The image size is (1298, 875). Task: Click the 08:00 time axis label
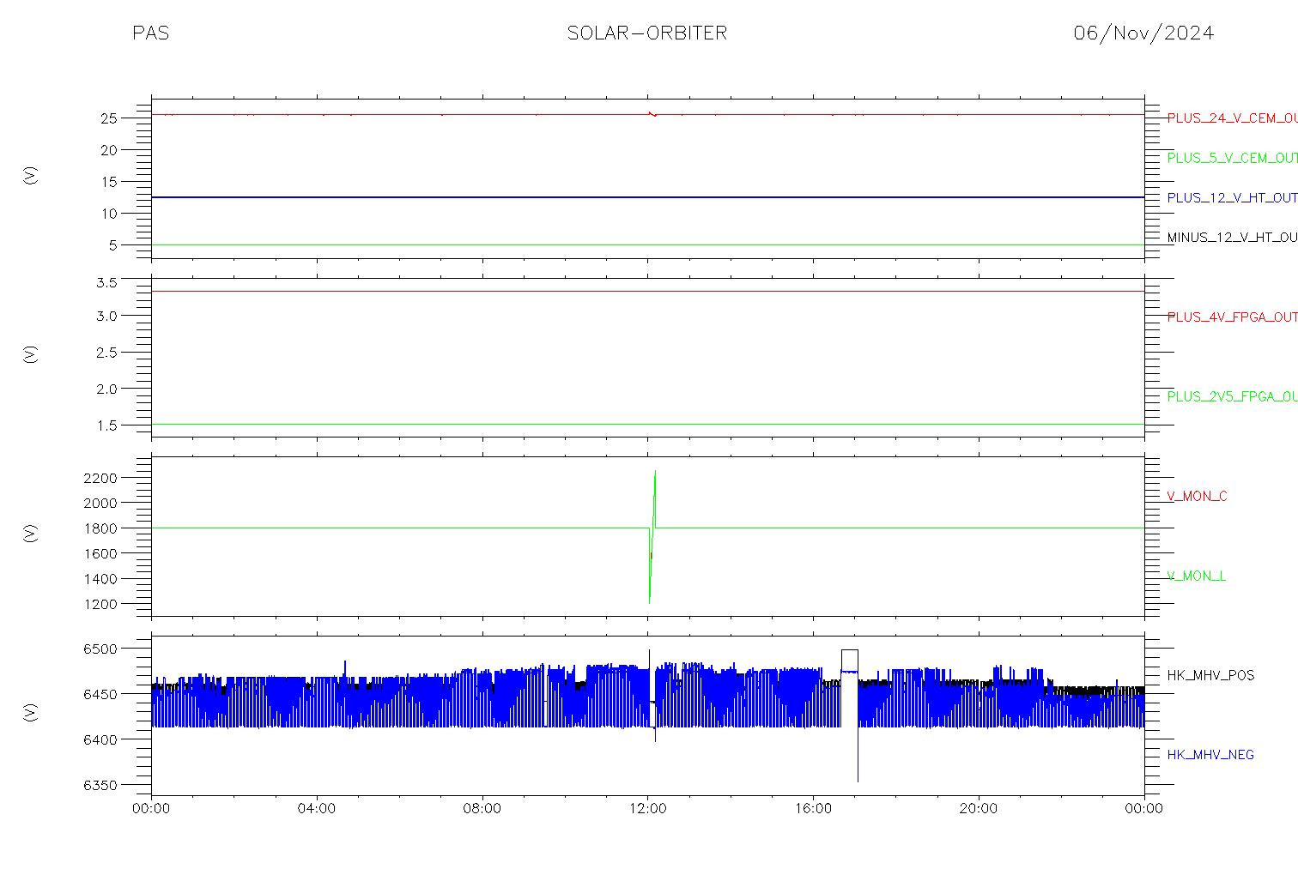(x=482, y=808)
